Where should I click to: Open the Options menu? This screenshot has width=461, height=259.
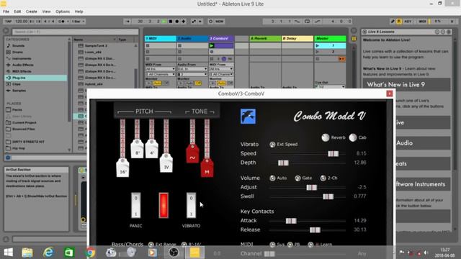tap(63, 12)
